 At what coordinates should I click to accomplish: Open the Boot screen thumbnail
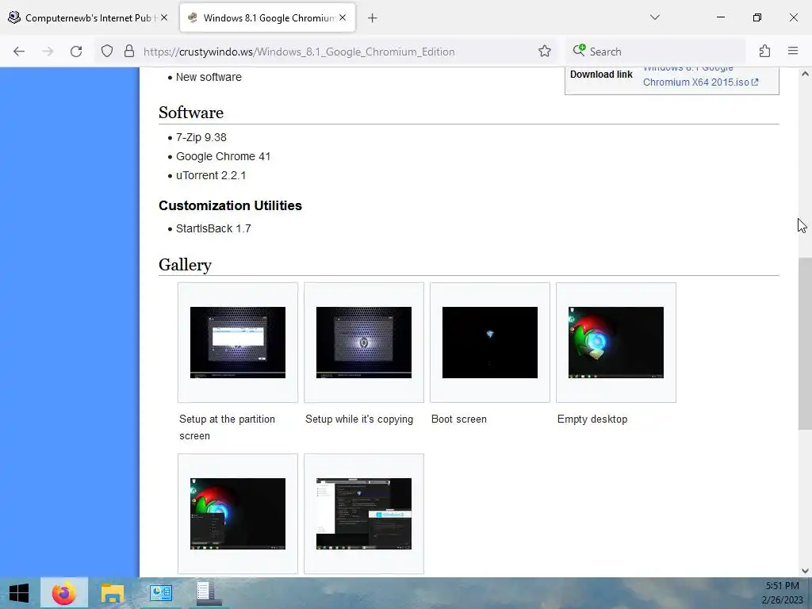(x=490, y=343)
